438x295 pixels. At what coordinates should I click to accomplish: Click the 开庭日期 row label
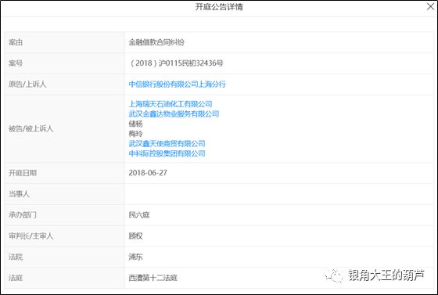(x=23, y=173)
